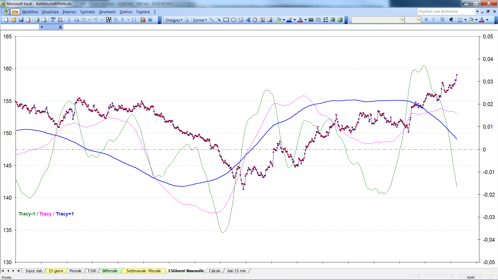Expand the help question box dropdown arrow
The width and height of the screenshot is (498, 280).
(477, 11)
